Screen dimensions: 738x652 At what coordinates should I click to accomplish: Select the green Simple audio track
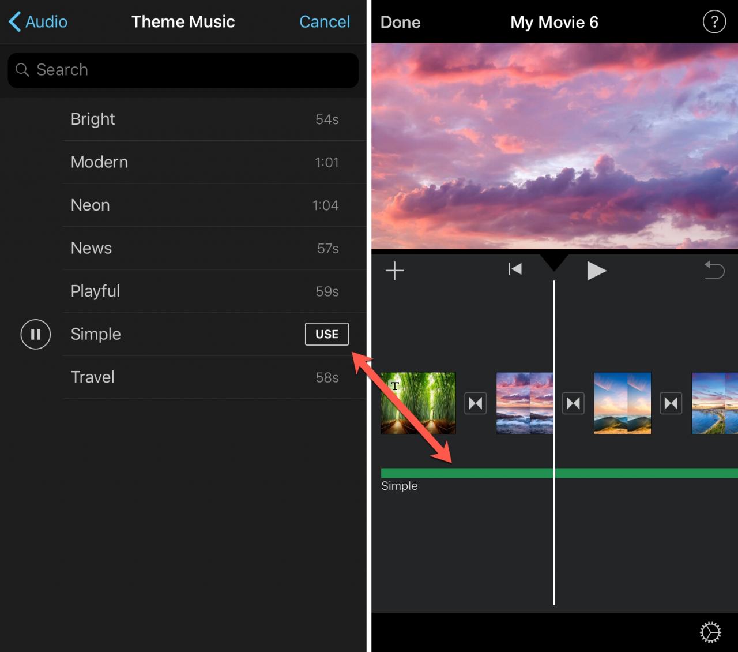(x=559, y=473)
